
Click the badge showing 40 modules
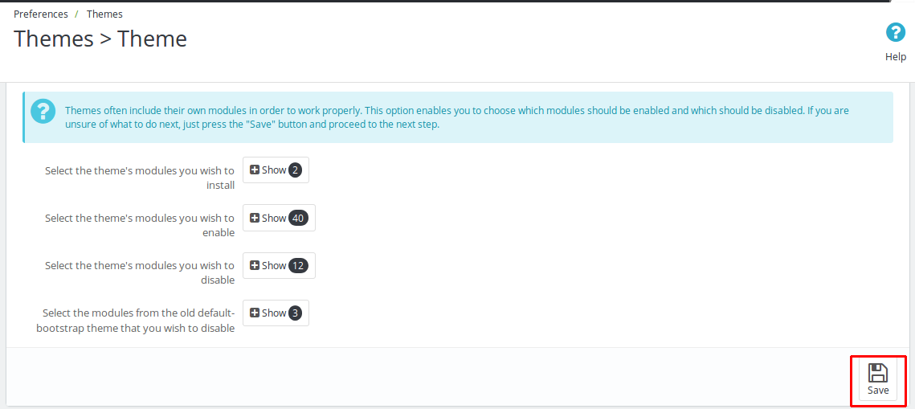299,219
